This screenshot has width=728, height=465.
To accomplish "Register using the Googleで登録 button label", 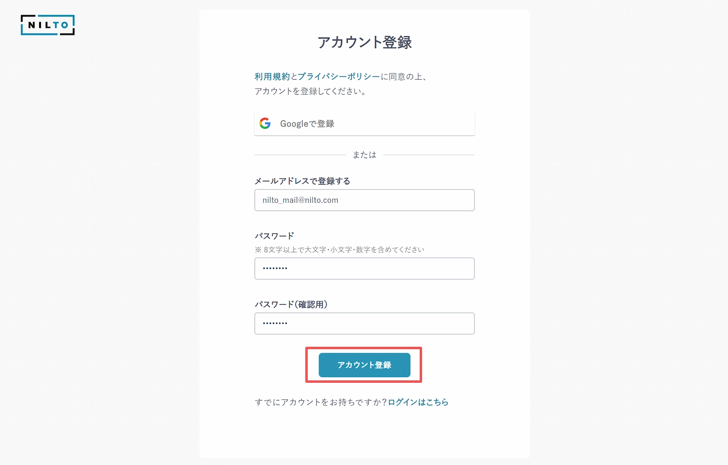I will click(x=307, y=124).
